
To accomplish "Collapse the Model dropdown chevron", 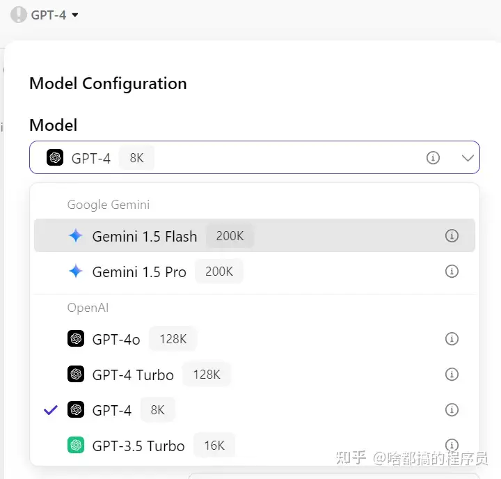I will pyautogui.click(x=468, y=158).
